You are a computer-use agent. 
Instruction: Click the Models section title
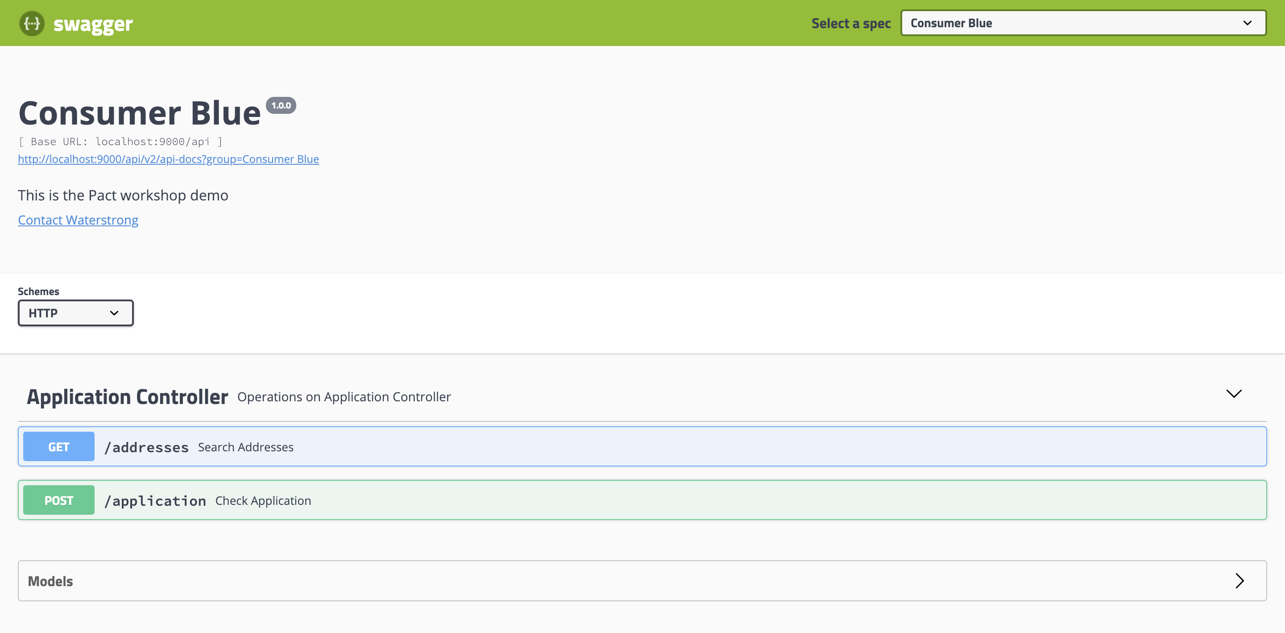click(50, 581)
